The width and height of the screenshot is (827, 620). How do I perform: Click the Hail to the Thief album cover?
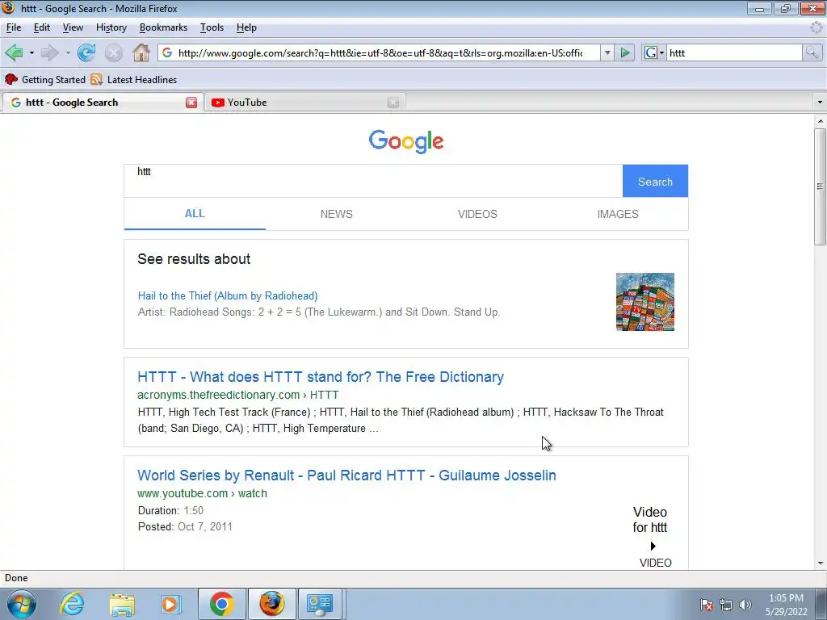(645, 302)
